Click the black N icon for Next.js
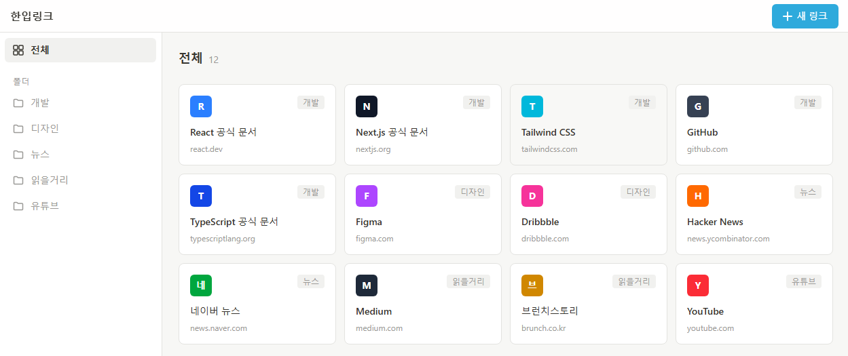Viewport: 848px width, 356px height. (367, 106)
